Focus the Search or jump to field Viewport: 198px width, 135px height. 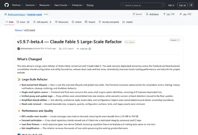point(143,5)
